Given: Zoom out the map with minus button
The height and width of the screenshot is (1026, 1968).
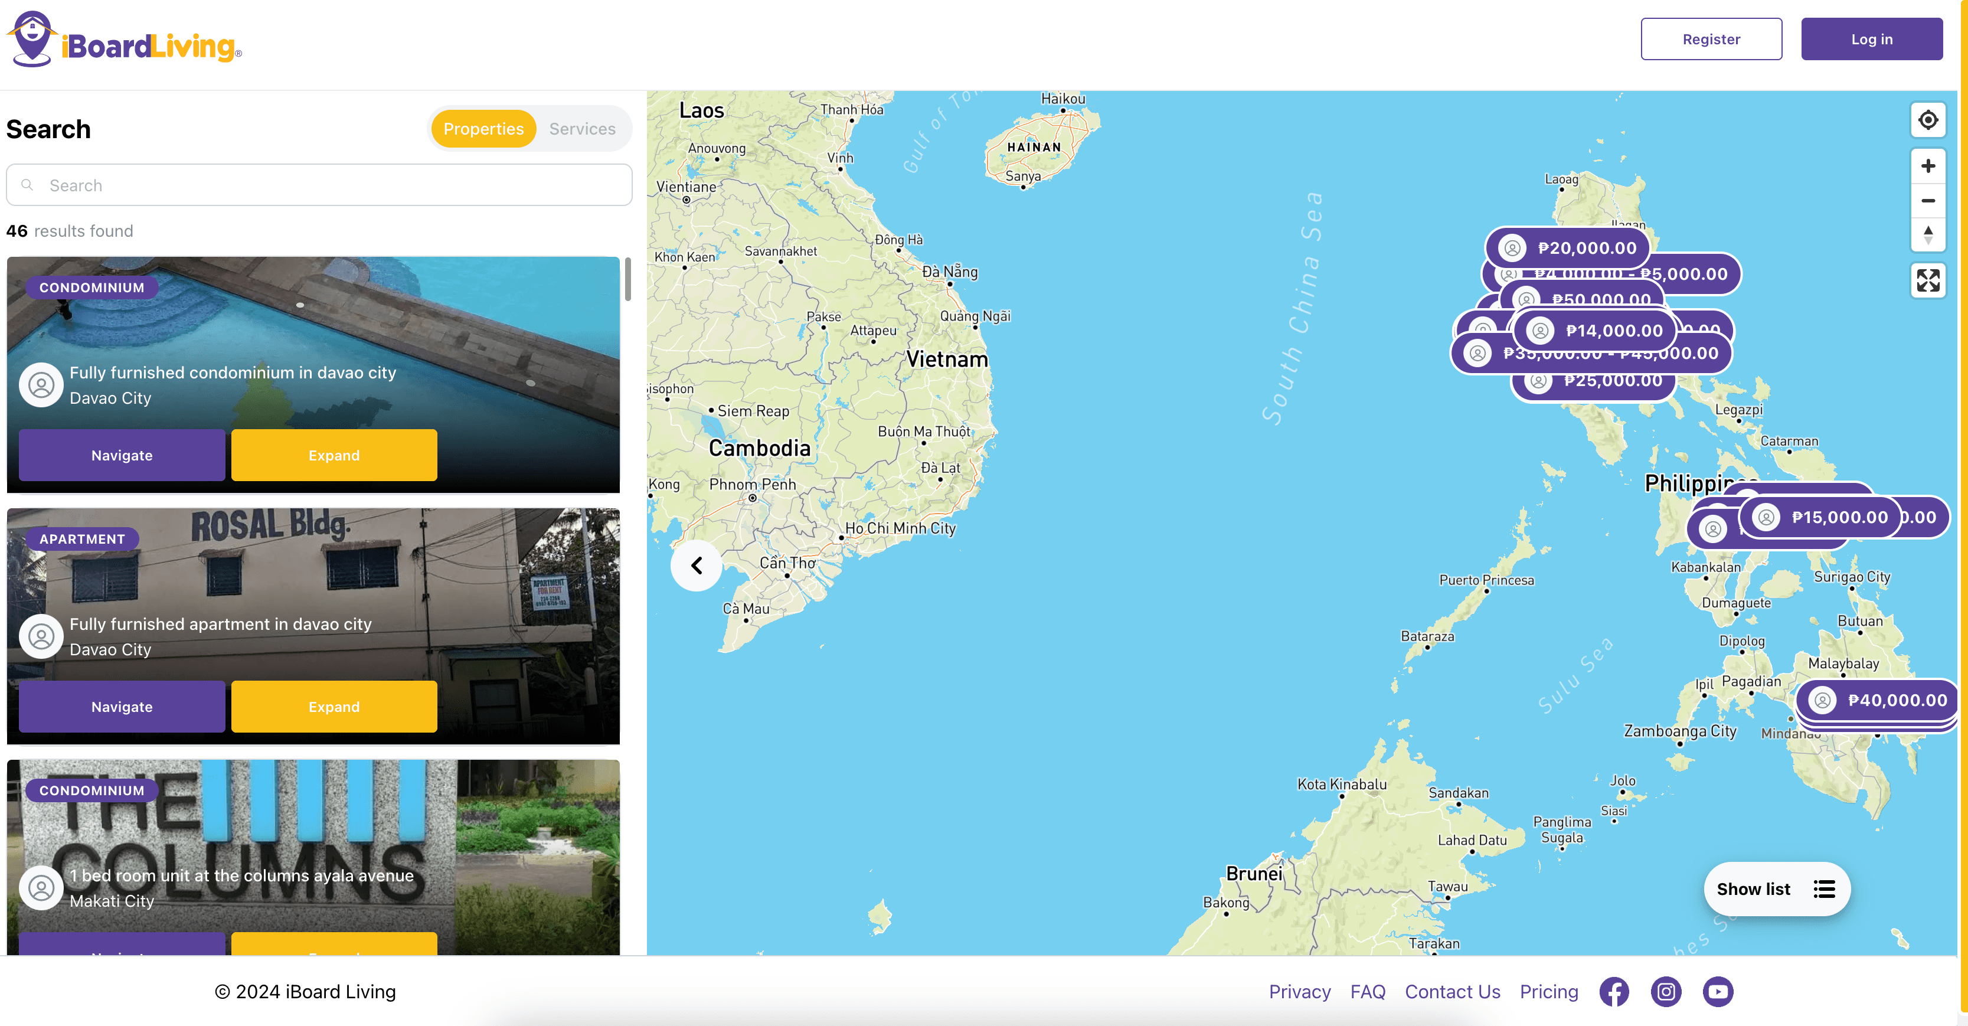Looking at the screenshot, I should (x=1927, y=200).
